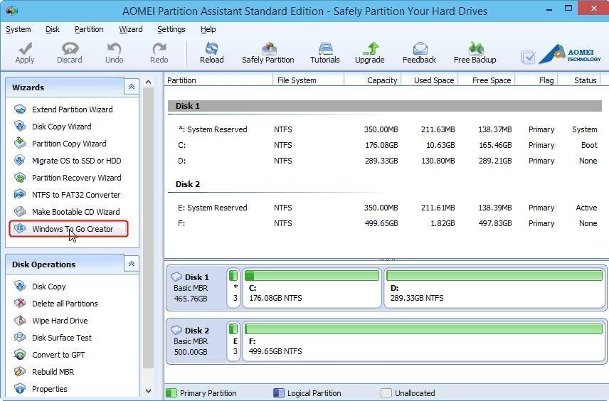The image size is (609, 401).
Task: Choose Convert to GPT operation
Action: pyautogui.click(x=51, y=355)
